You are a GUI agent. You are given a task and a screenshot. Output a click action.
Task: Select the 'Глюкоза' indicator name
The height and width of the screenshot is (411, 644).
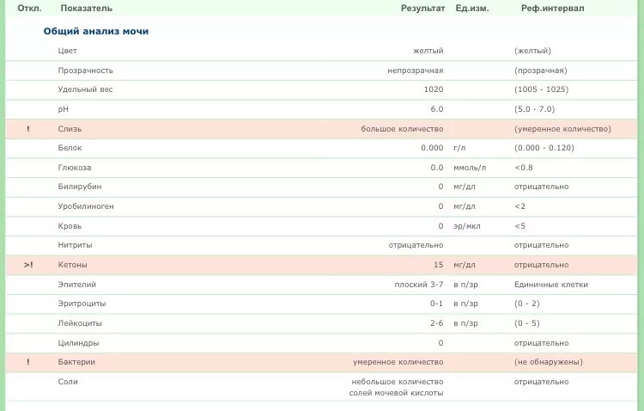[x=75, y=168]
